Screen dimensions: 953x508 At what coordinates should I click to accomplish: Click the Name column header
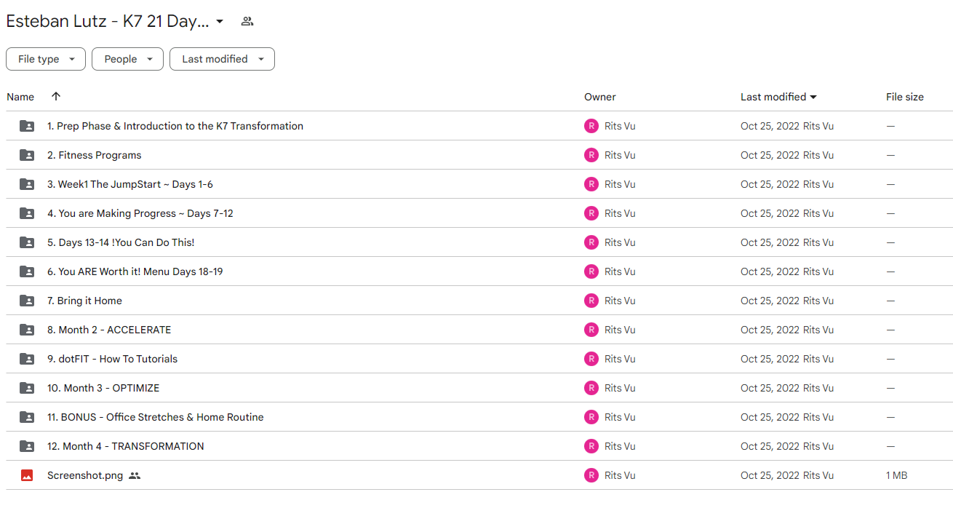click(20, 97)
